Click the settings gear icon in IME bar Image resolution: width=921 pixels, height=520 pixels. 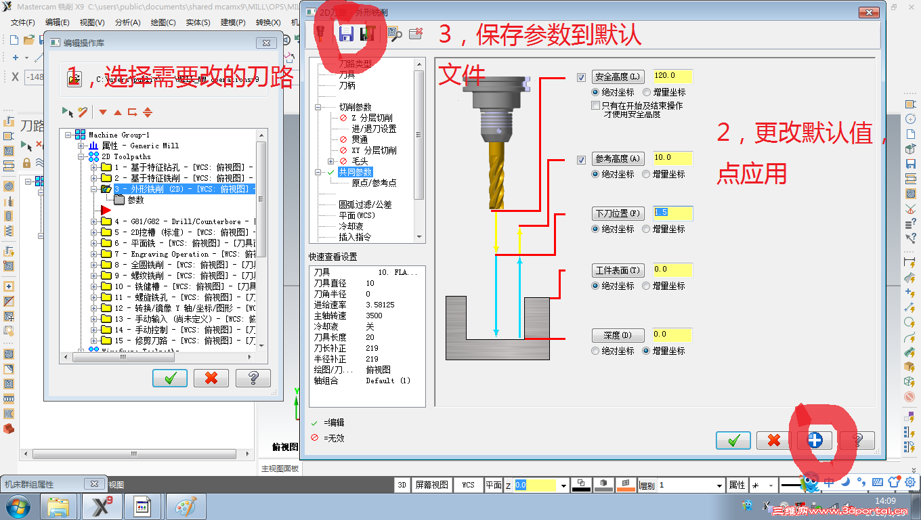coord(910,482)
